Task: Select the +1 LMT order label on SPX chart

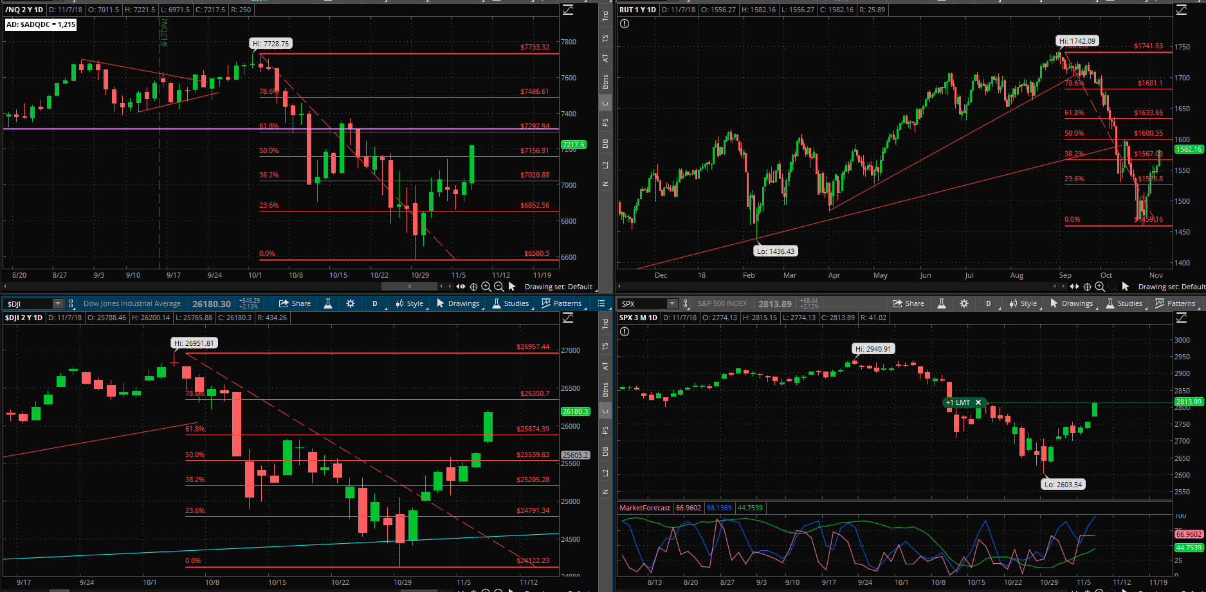Action: click(x=958, y=402)
